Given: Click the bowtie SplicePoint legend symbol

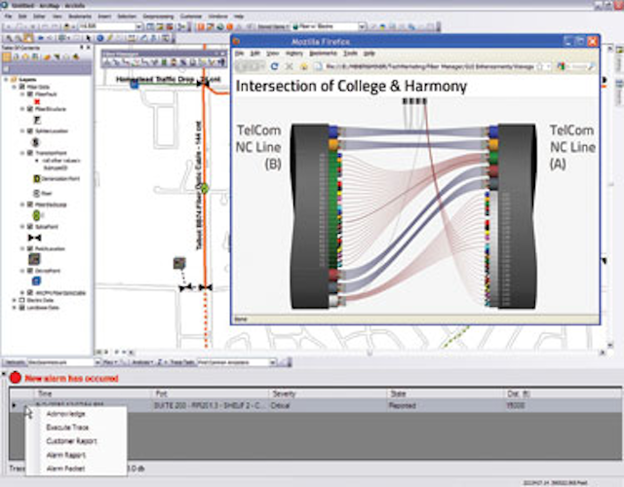Looking at the screenshot, I should pos(35,238).
